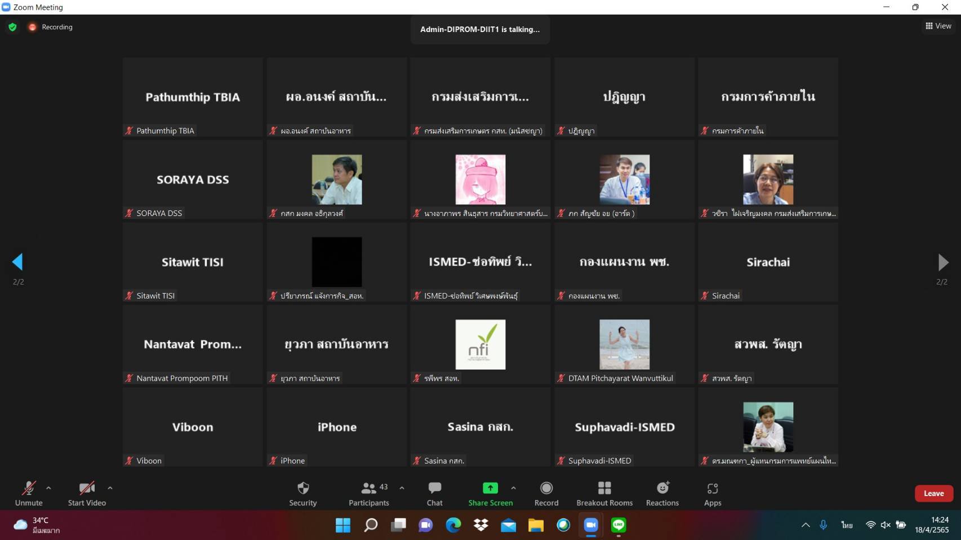Expand Share Screen options arrow
961x540 pixels.
click(513, 488)
